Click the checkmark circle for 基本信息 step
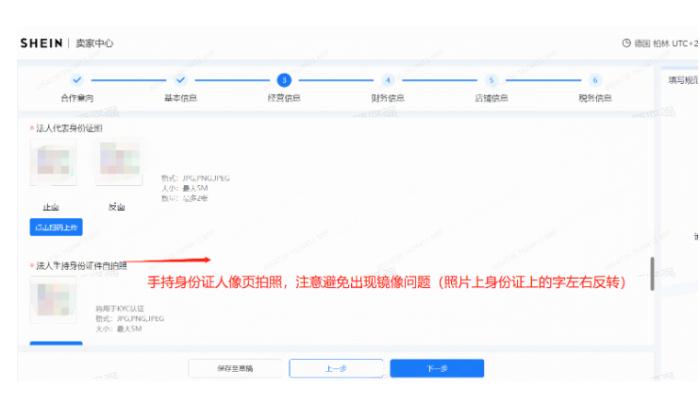 pyautogui.click(x=181, y=80)
